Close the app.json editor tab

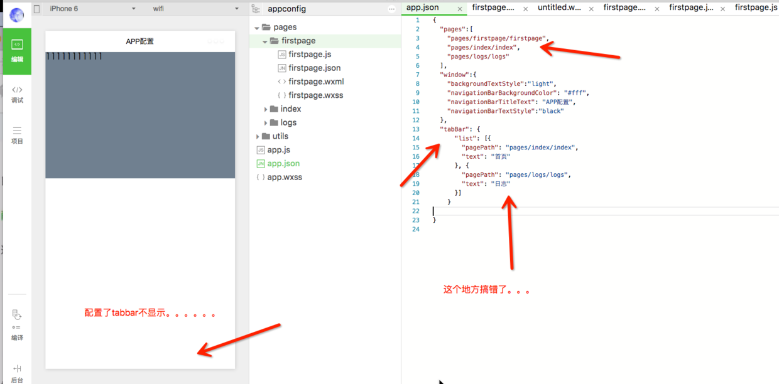(x=460, y=9)
